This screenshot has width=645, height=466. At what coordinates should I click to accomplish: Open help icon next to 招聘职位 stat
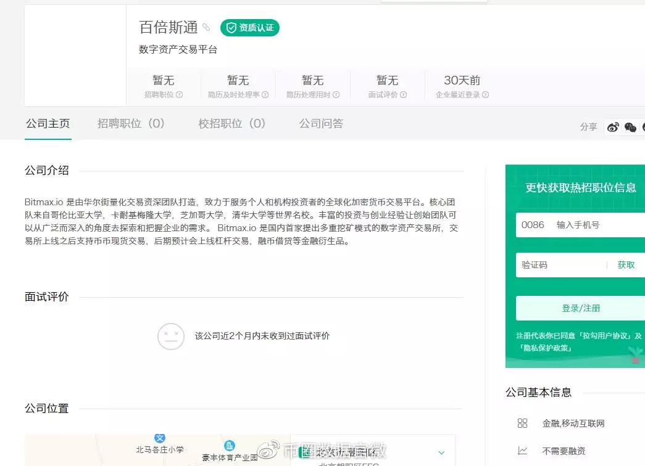180,94
